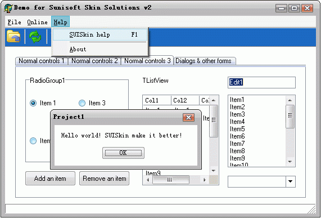Switch to Normal controls 2 tab
This screenshot has height=218, width=321.
coord(94,61)
